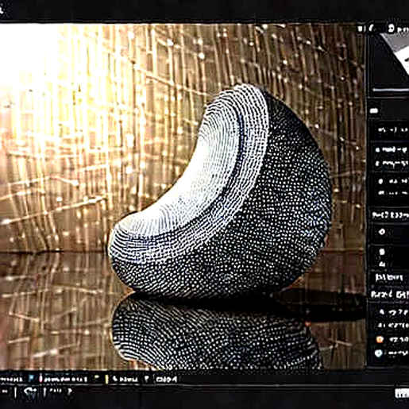Select the first label in the bottom tab bar
The width and height of the screenshot is (409, 409).
11,379
